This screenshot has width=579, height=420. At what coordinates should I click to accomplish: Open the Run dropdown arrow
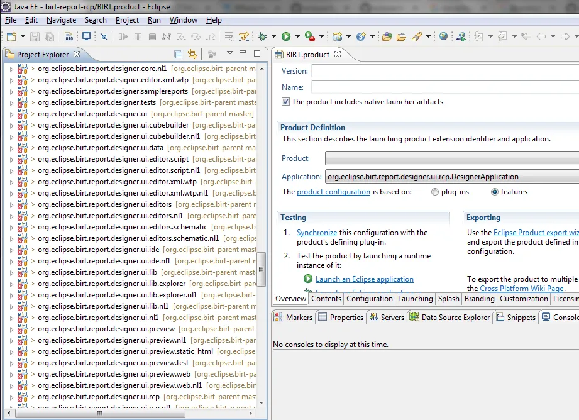coord(297,36)
